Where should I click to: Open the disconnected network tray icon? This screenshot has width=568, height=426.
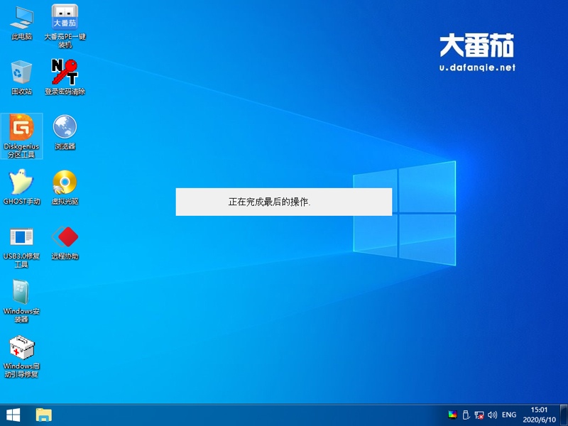[x=480, y=415]
